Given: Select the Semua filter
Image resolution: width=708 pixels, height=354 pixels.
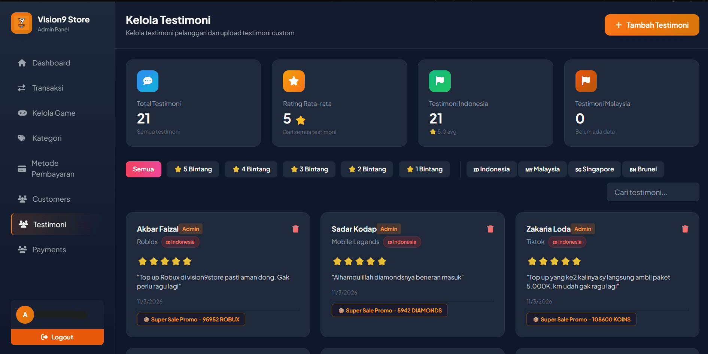Looking at the screenshot, I should (143, 169).
